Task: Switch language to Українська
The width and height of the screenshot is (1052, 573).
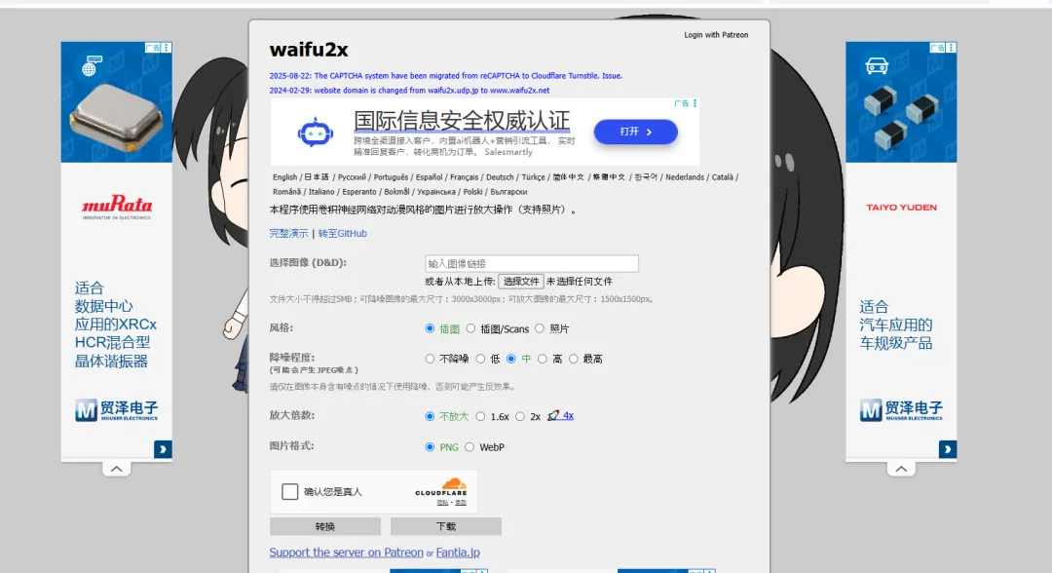Action: click(436, 192)
